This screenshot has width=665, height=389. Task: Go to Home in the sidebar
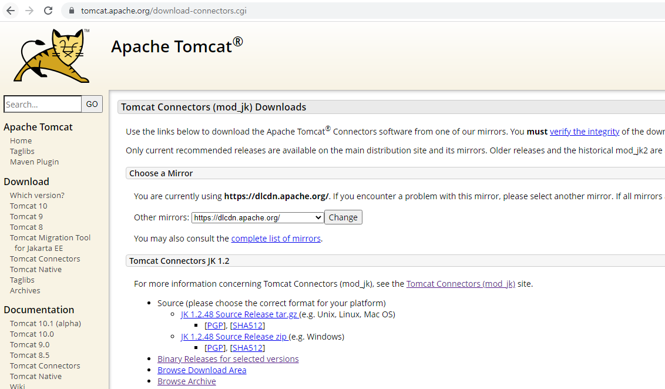(x=21, y=140)
